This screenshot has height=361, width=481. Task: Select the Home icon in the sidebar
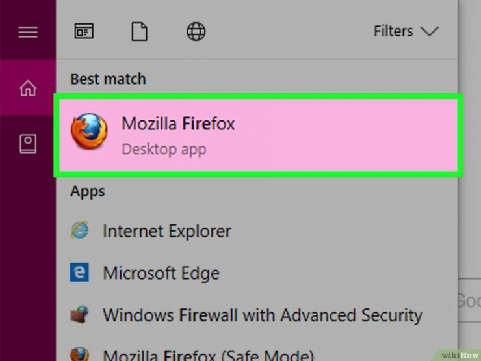[28, 88]
